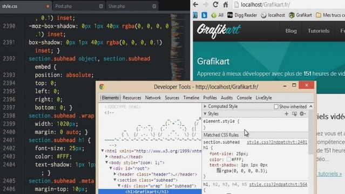The image size is (345, 194).
Task: Open the browser home page
Action: [226, 4]
